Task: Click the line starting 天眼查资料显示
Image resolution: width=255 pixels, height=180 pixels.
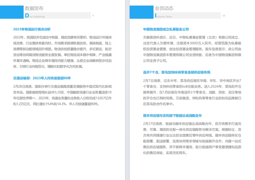Action: (192, 37)
